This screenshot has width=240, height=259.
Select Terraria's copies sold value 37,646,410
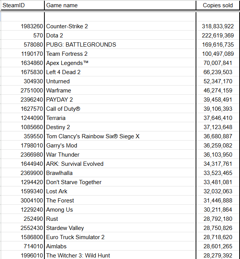217,118
